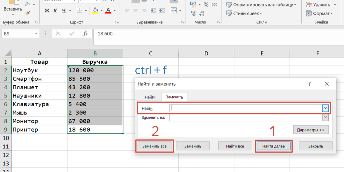Toggle bold formatting with Ж button
344x172 pixels.
[x=47, y=11]
